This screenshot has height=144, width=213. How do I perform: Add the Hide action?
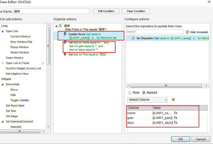point(13,95)
